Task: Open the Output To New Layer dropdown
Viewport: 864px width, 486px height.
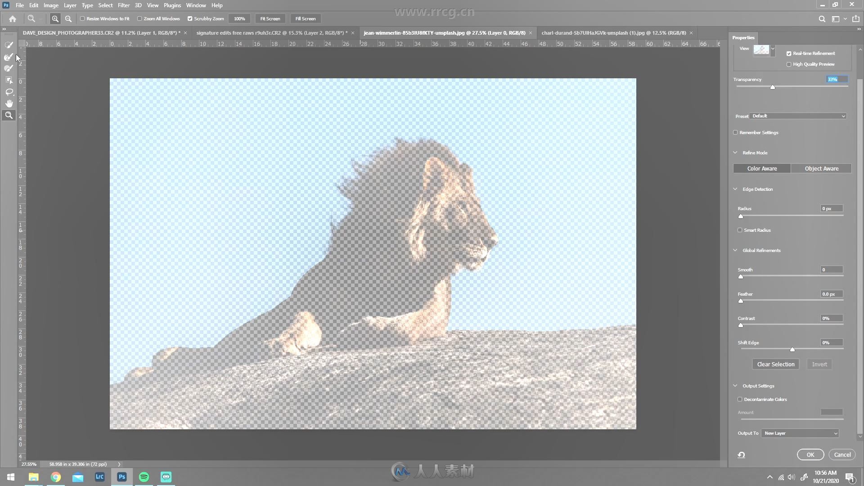Action: tap(800, 433)
